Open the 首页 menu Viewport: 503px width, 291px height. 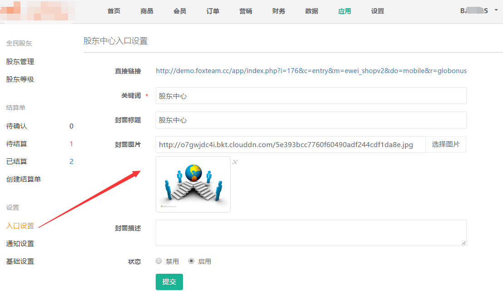point(114,11)
